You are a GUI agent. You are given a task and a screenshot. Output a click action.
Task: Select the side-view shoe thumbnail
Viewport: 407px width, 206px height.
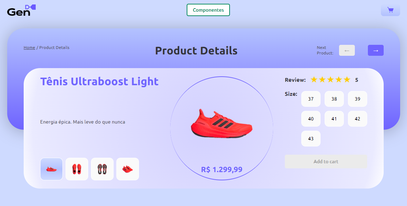tap(51, 169)
